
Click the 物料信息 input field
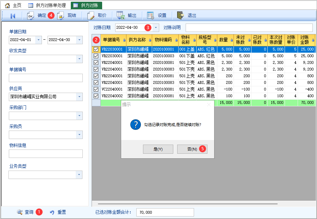[46, 153]
